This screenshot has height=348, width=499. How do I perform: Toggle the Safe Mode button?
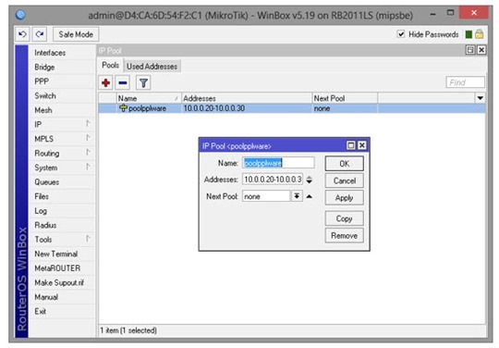pyautogui.click(x=76, y=34)
